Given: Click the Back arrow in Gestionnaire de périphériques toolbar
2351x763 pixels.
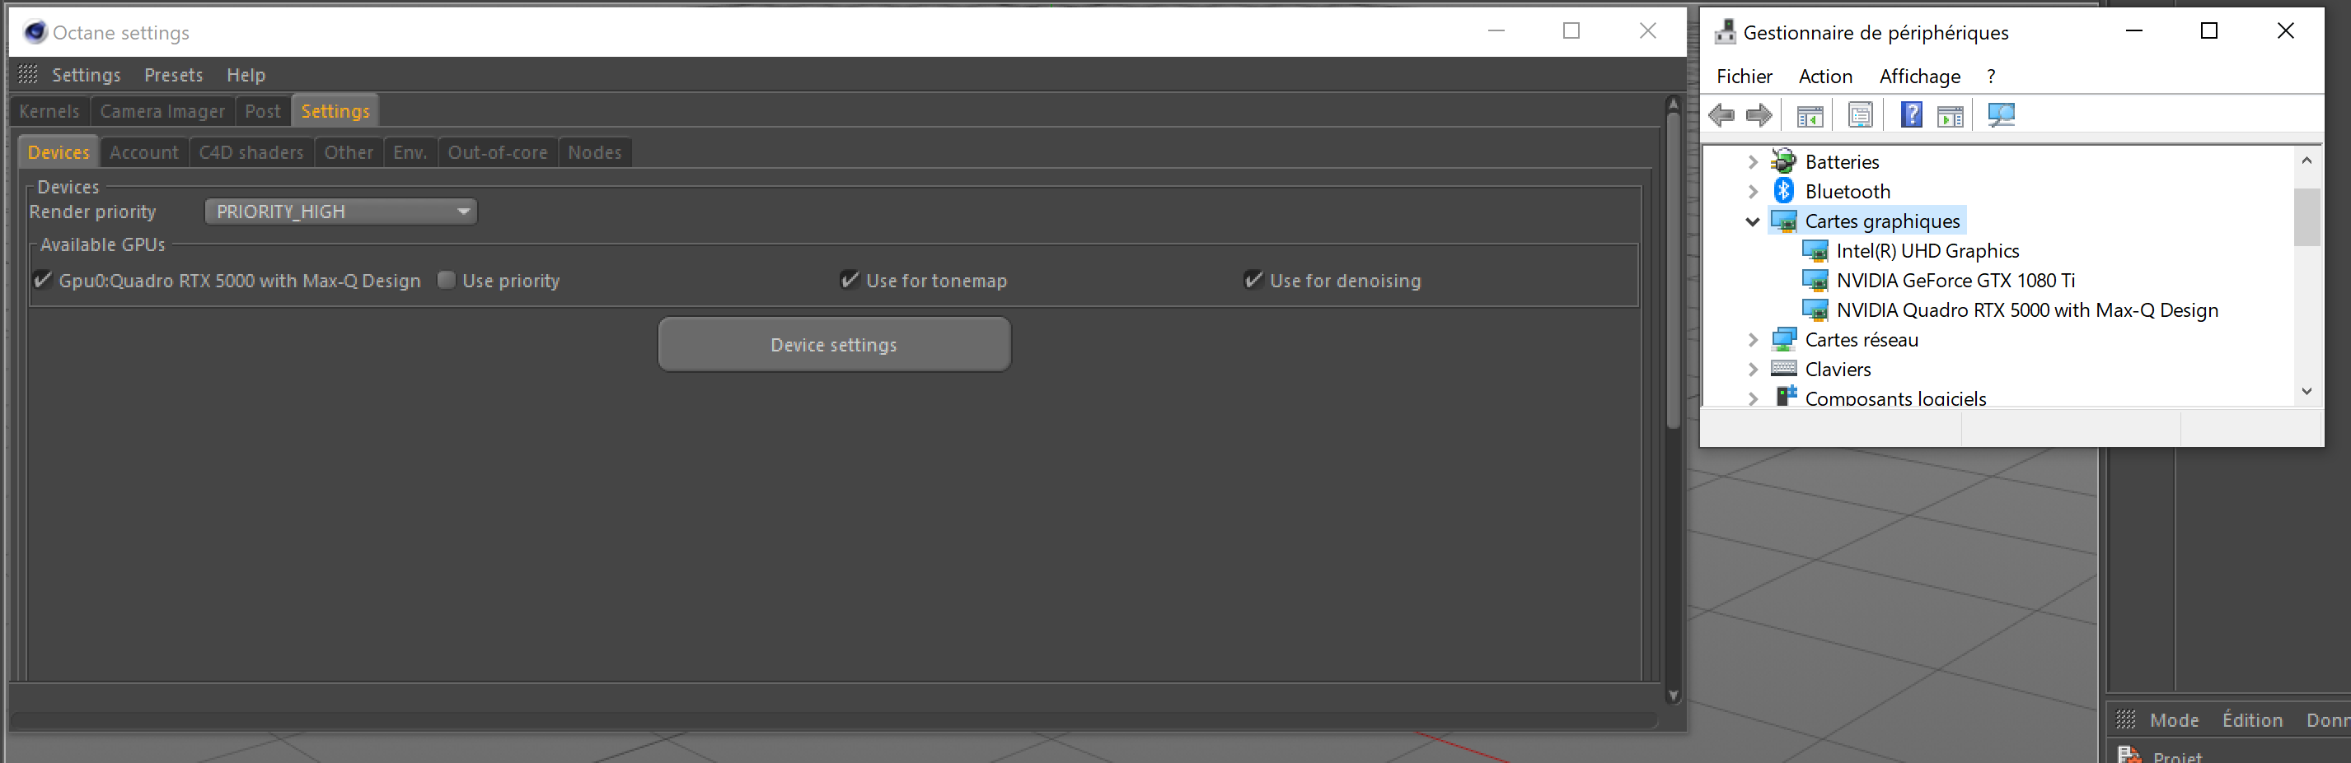Looking at the screenshot, I should tap(1721, 115).
